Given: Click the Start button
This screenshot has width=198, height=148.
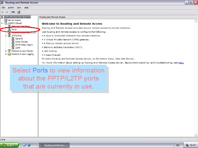Looking at the screenshot, I should [9, 145].
